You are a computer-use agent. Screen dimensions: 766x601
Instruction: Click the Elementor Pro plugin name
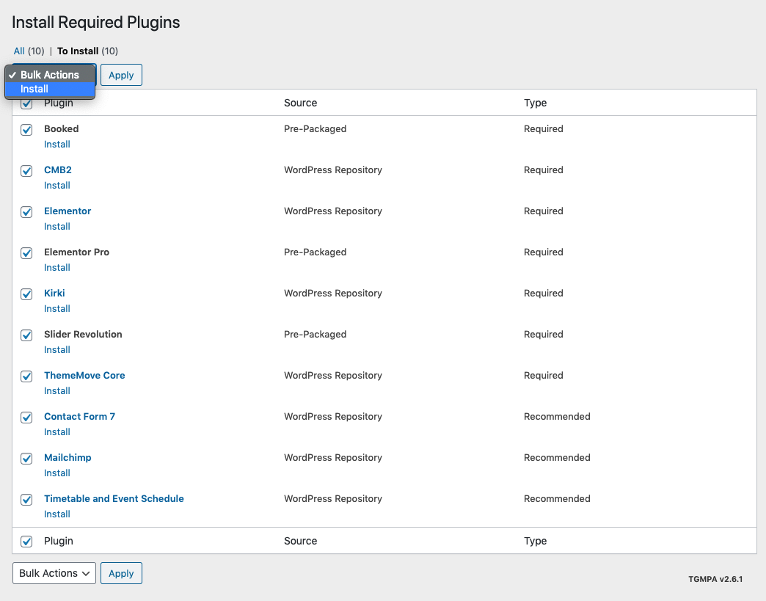point(77,252)
